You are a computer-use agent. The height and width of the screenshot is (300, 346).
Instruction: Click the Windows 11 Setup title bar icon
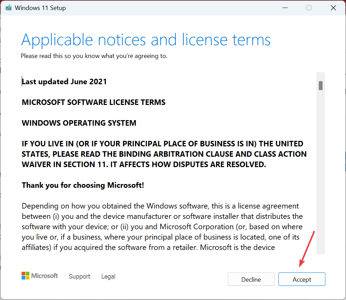point(8,8)
